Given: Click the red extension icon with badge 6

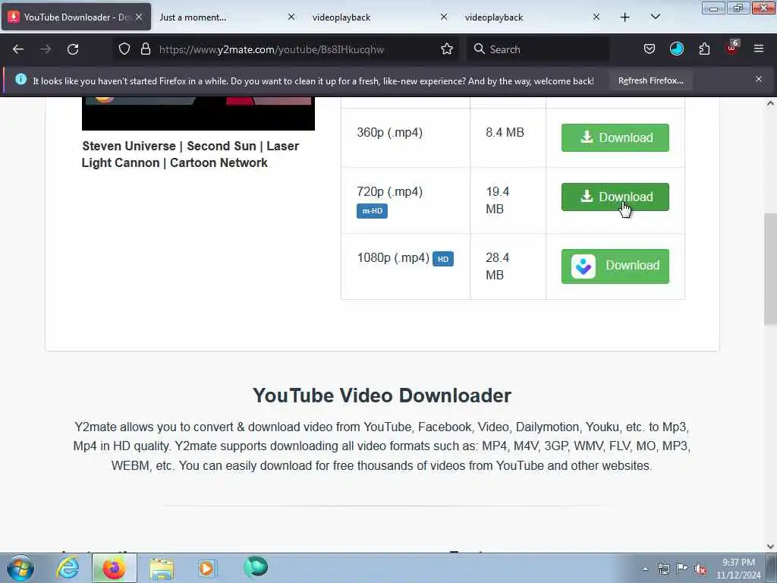Looking at the screenshot, I should click(x=732, y=48).
